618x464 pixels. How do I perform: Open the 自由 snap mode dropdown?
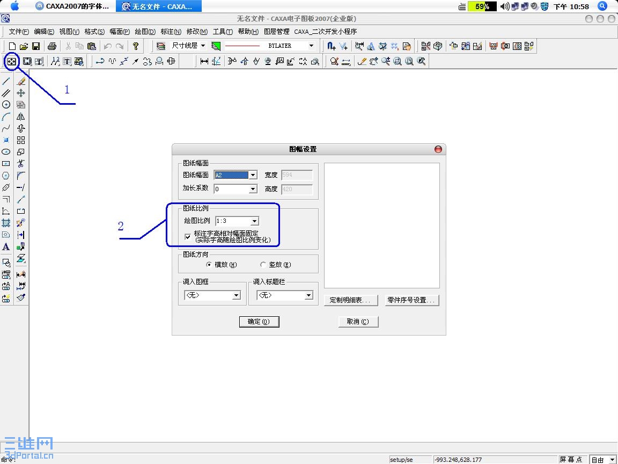611,460
